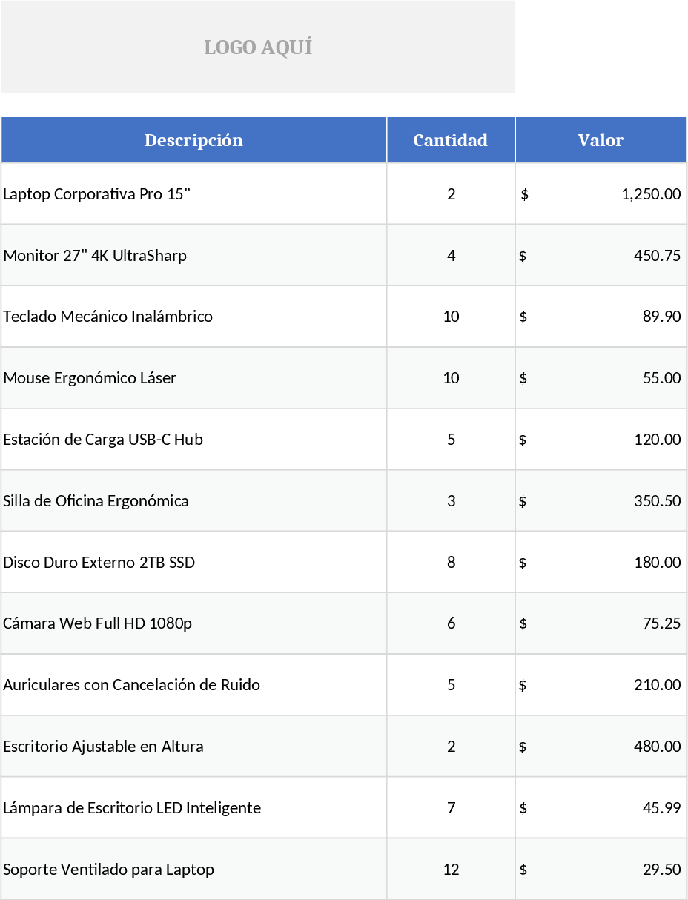Click the Auriculares con Cancelación de Ruido cell
The image size is (688, 900).
pos(132,685)
